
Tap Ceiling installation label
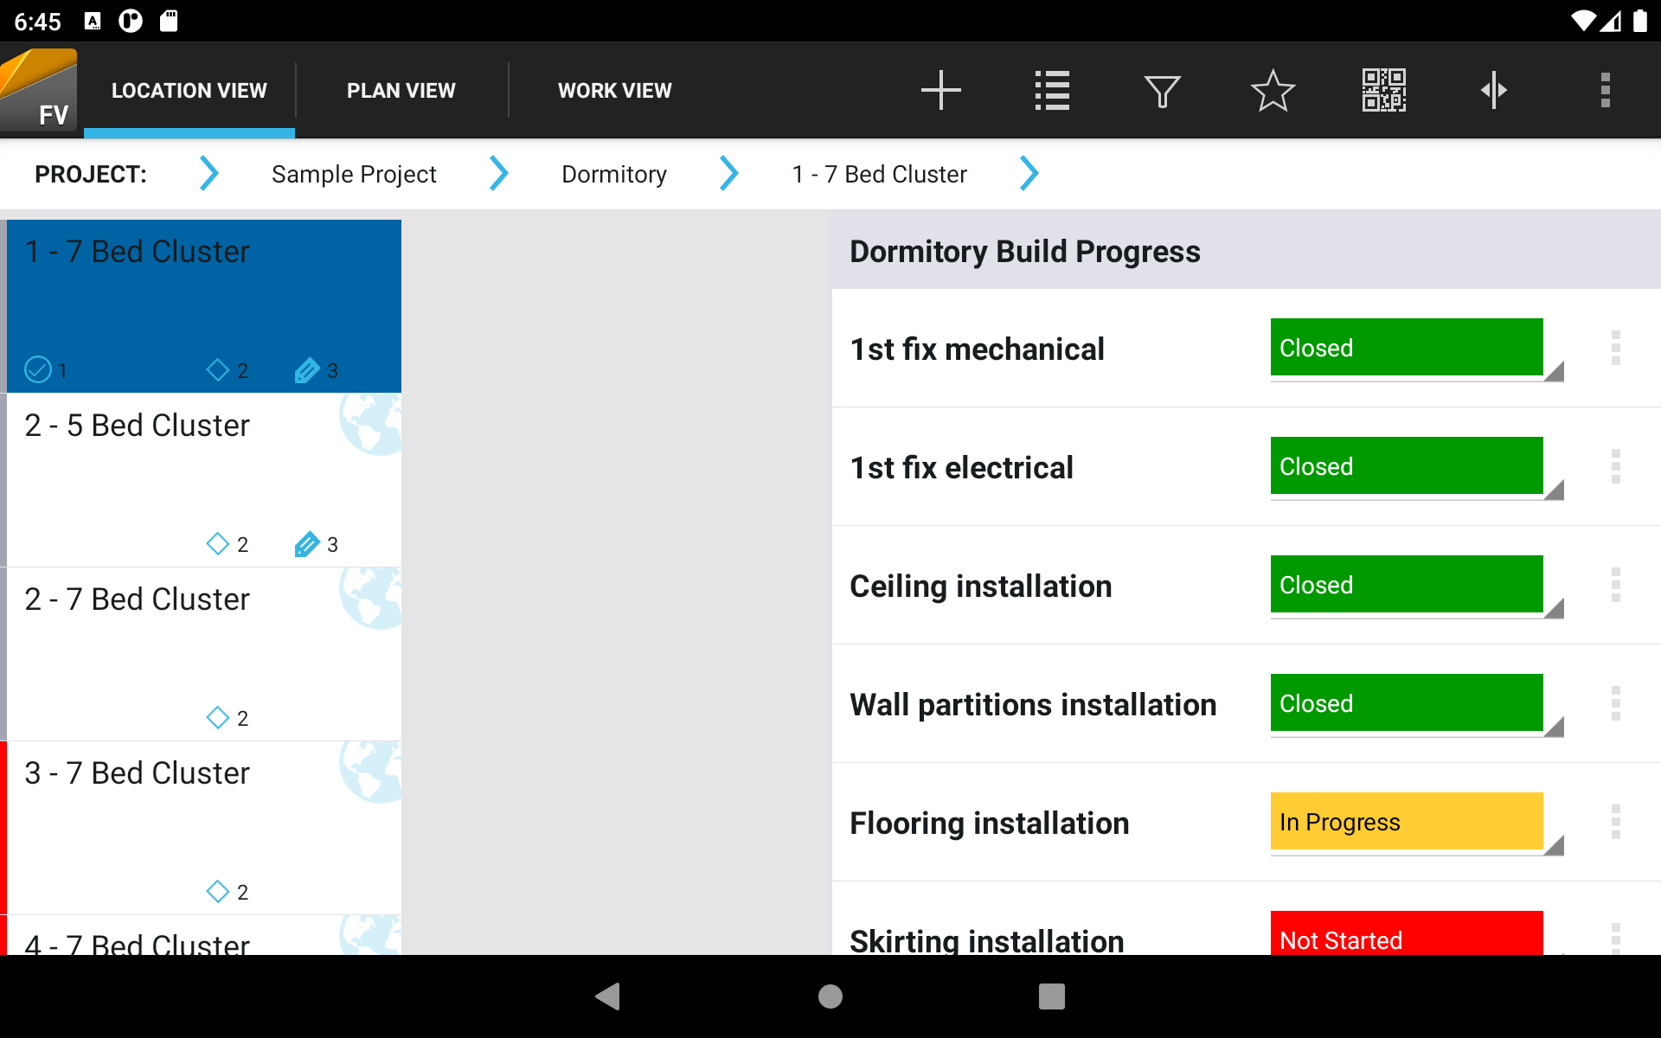tap(981, 586)
